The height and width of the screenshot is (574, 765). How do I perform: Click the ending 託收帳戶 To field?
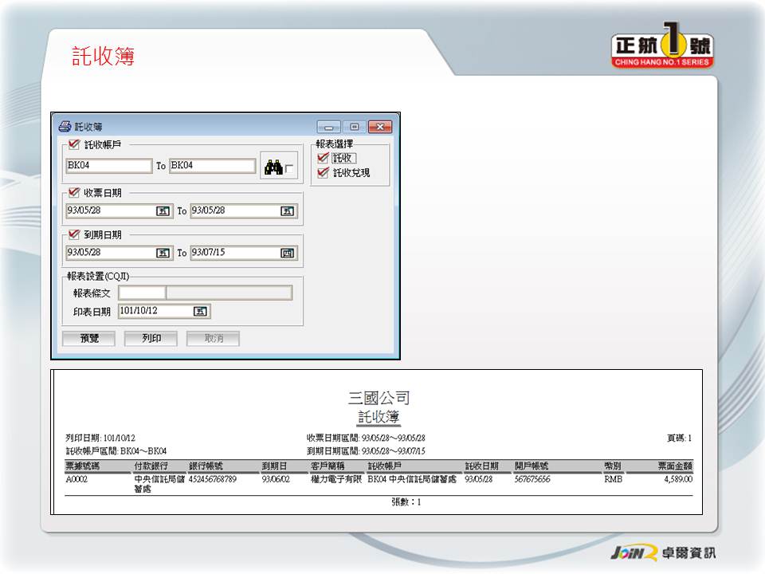tap(212, 166)
